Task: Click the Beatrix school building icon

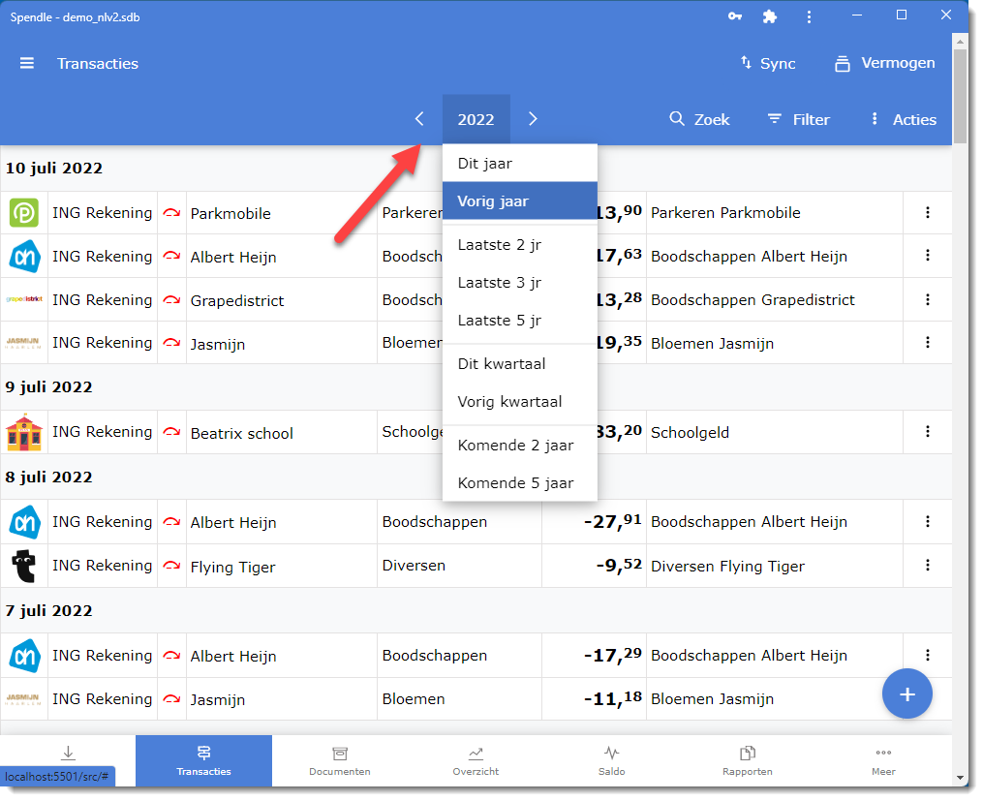Action: pos(24,432)
